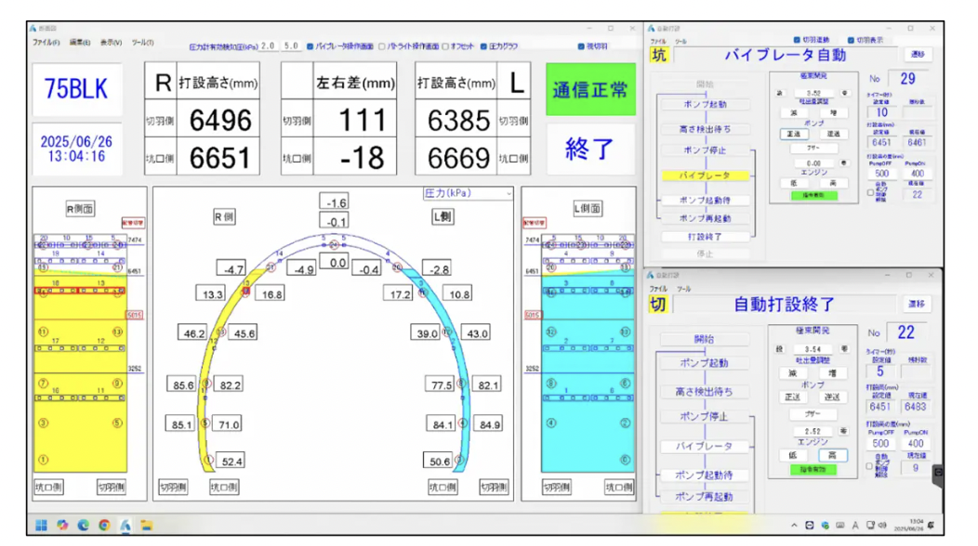Viewport: 978px width, 546px height.
Task: Click the 終了 button
Action: 590,149
